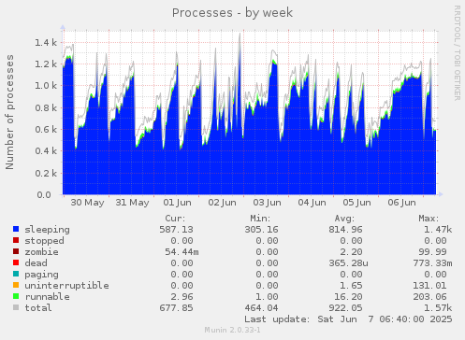Click zombie current value 54.44m
465x340 pixels.
click(x=182, y=252)
